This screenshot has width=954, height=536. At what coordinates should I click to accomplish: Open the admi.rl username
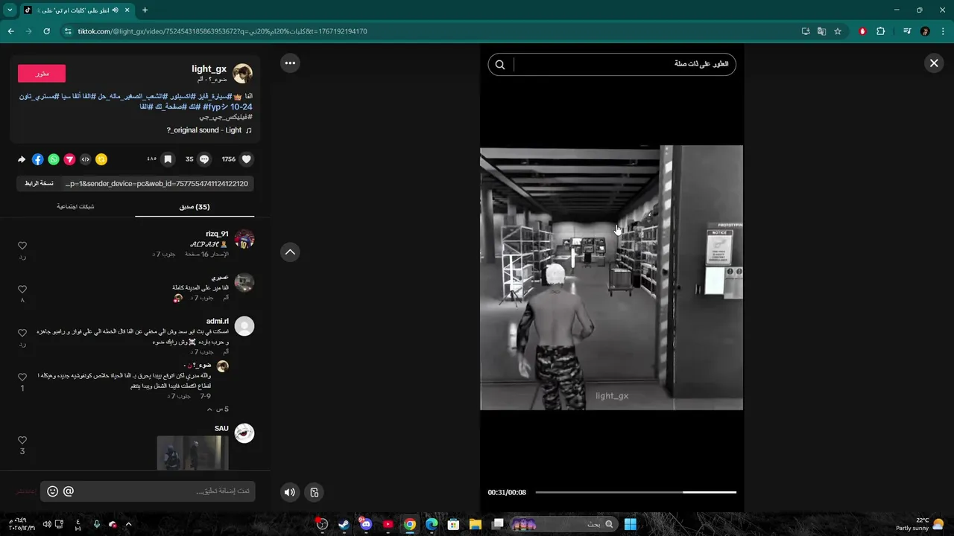(x=218, y=321)
